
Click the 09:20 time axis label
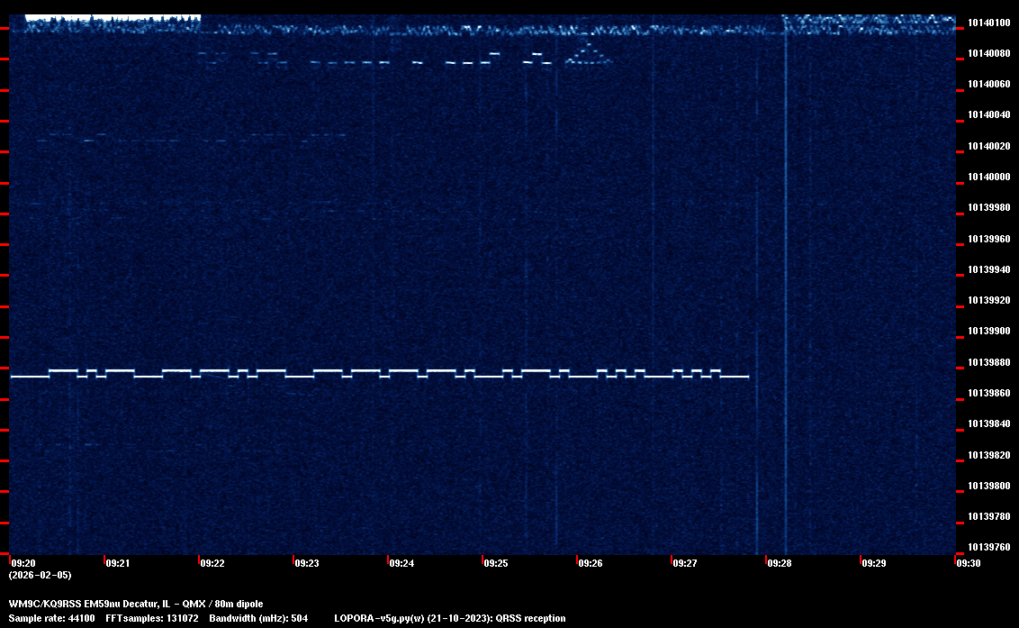pyautogui.click(x=23, y=563)
